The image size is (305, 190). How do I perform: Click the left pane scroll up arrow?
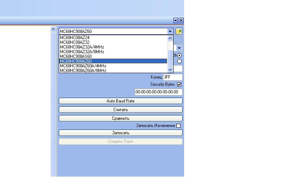[53, 29]
